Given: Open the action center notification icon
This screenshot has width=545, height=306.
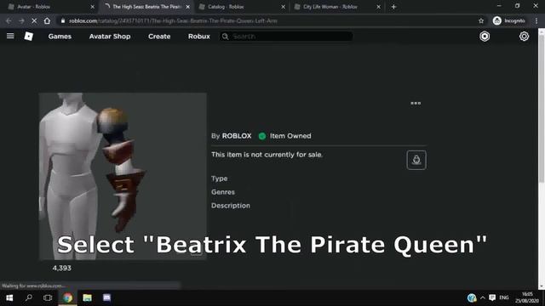Looking at the screenshot, I should pyautogui.click(x=492, y=297).
